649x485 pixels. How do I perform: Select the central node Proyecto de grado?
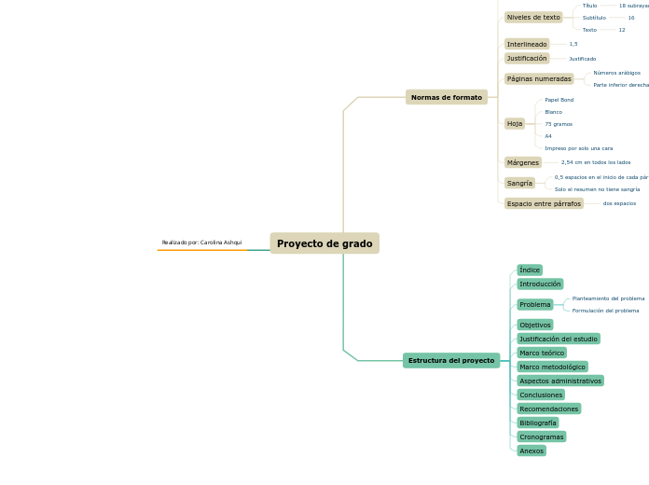point(324,243)
